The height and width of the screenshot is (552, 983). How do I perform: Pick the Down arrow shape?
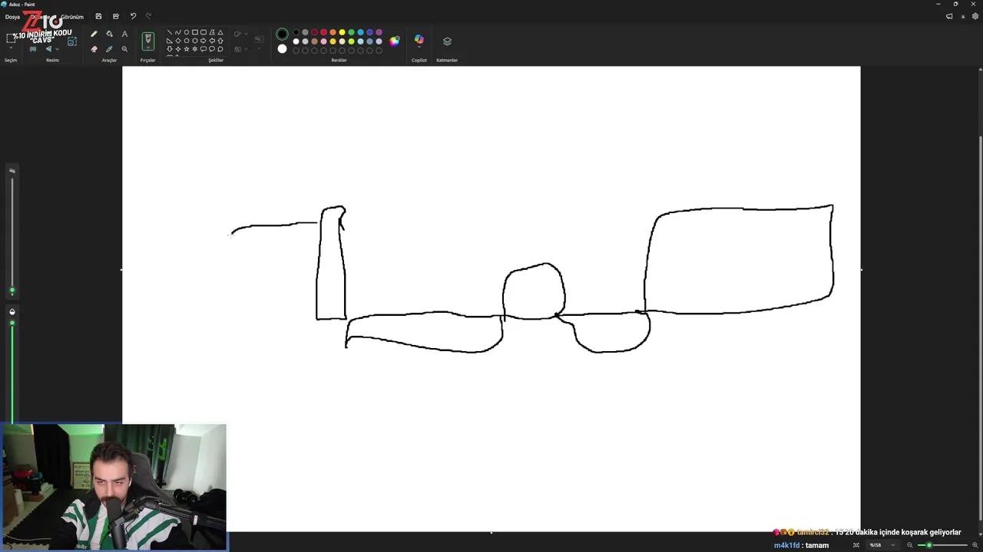169,49
